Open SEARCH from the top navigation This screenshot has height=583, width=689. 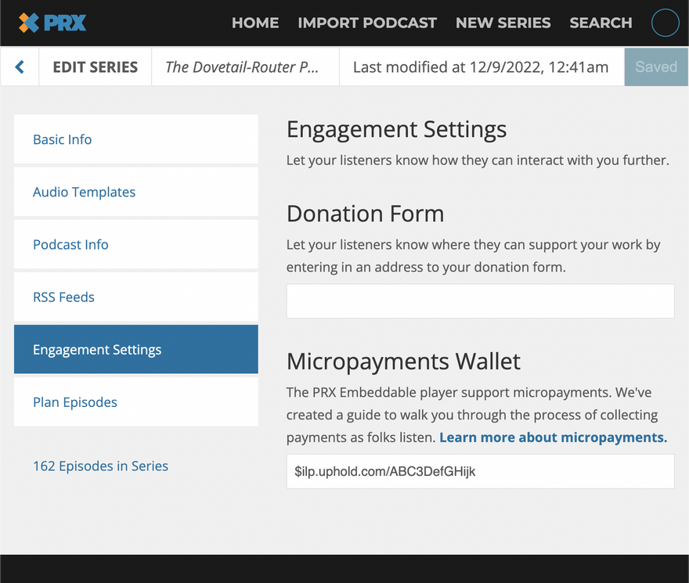click(601, 23)
